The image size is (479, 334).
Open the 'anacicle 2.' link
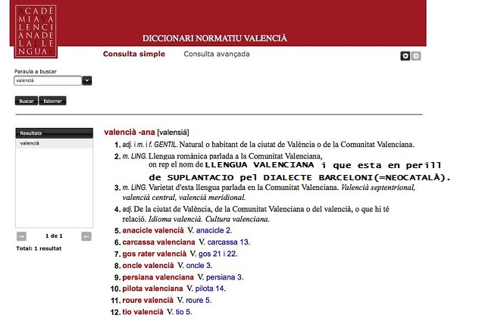(x=214, y=230)
